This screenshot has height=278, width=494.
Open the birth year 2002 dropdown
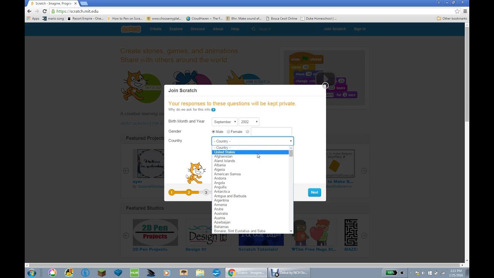point(249,122)
